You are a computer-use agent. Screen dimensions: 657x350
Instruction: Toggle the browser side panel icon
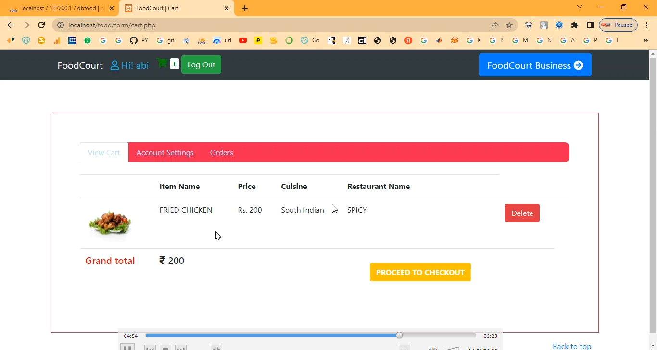[x=590, y=25]
